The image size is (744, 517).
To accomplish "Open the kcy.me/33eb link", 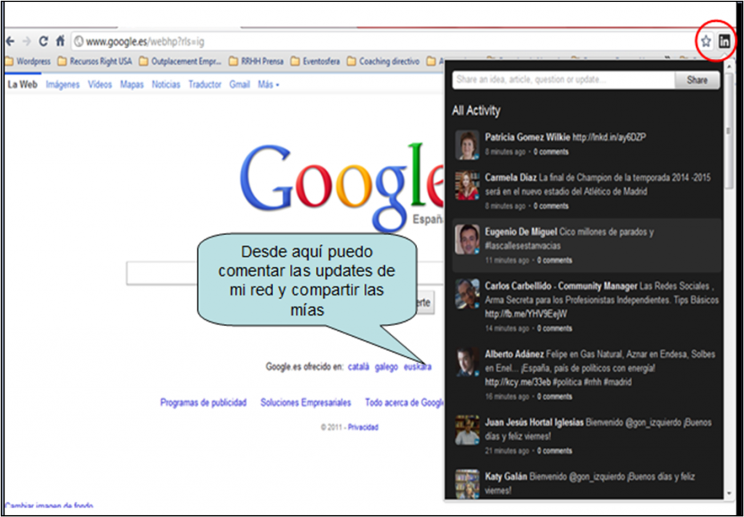I will coord(517,382).
